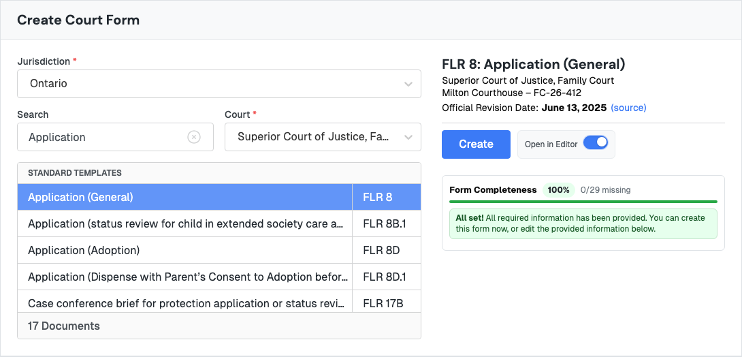Open the Court dropdown showing Superior Court of Justice
Image resolution: width=742 pixels, height=357 pixels.
click(323, 138)
